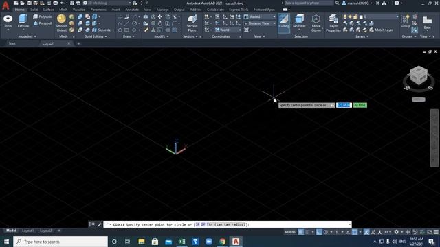Toggle grid display in status bar
Viewport: 440px width, 247px height.
301,232
